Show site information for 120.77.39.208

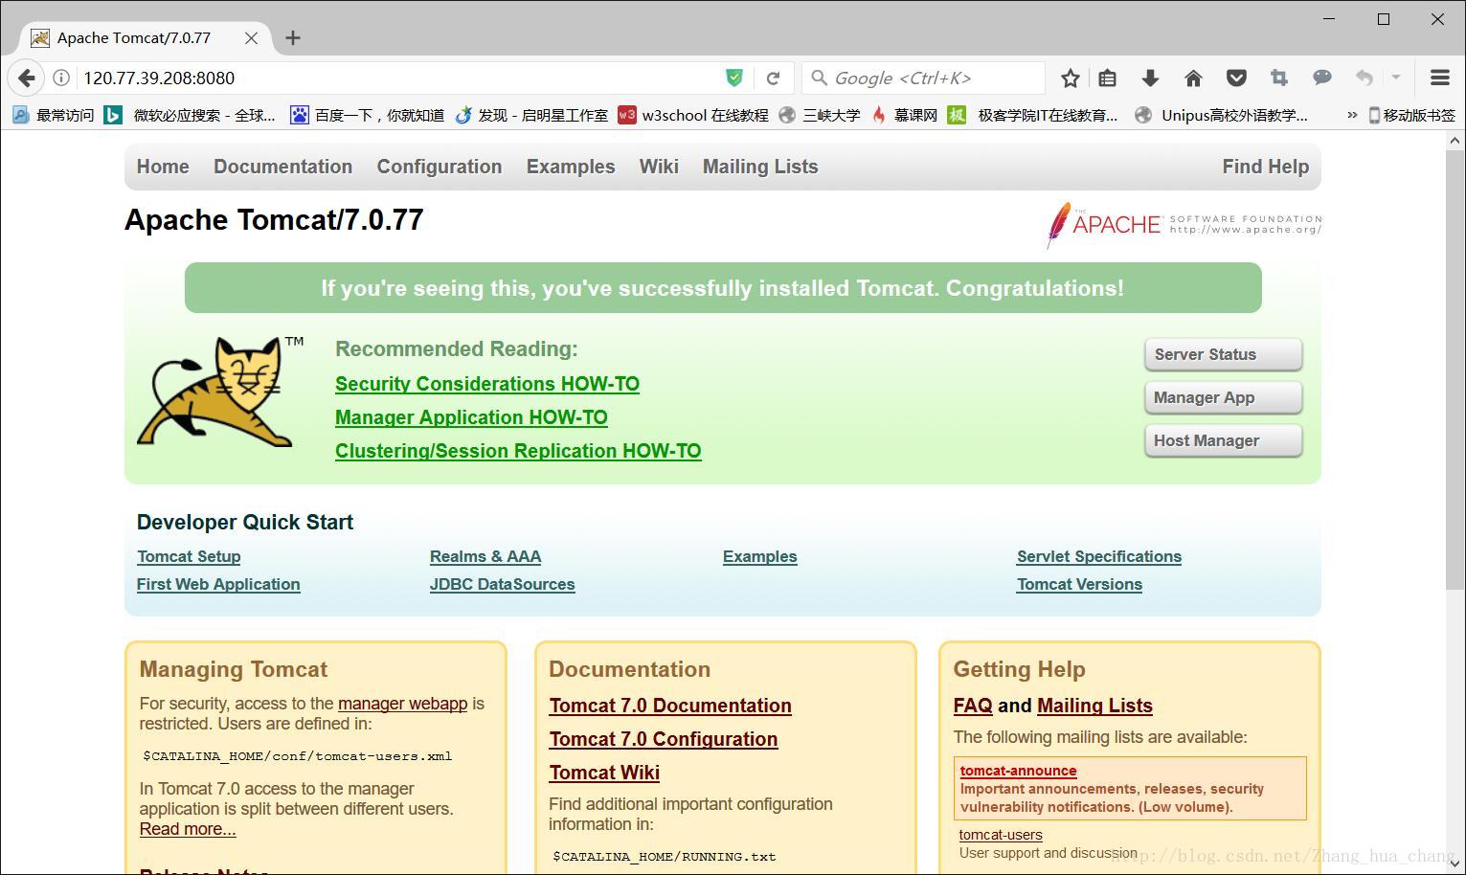pos(60,78)
